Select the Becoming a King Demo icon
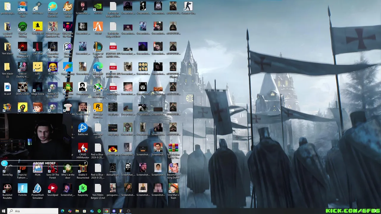Viewport: 381px width, 214px height. click(173, 171)
